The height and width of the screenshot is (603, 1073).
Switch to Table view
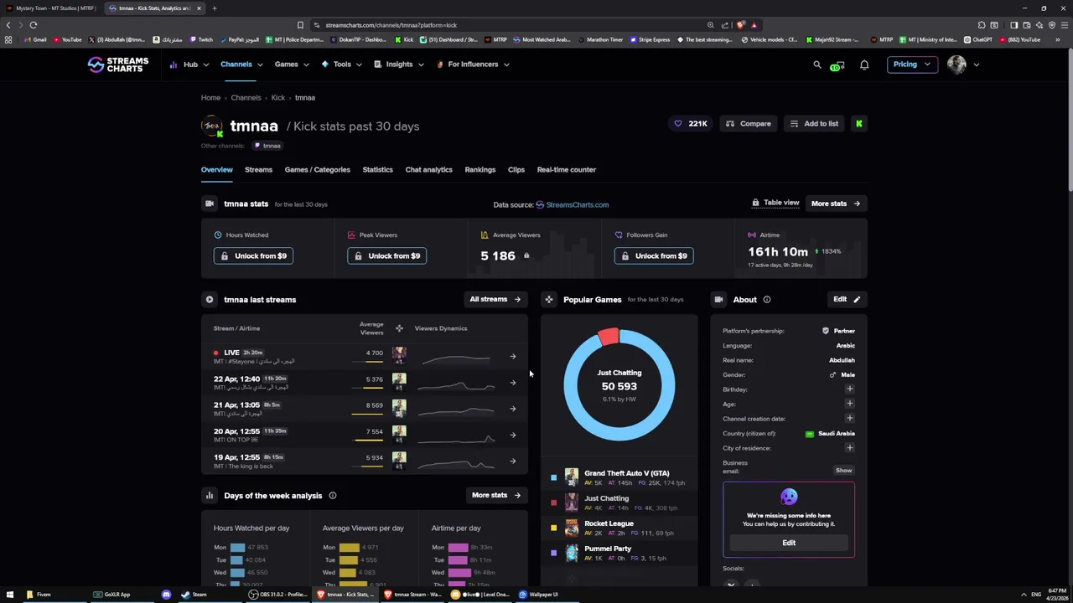(x=775, y=203)
